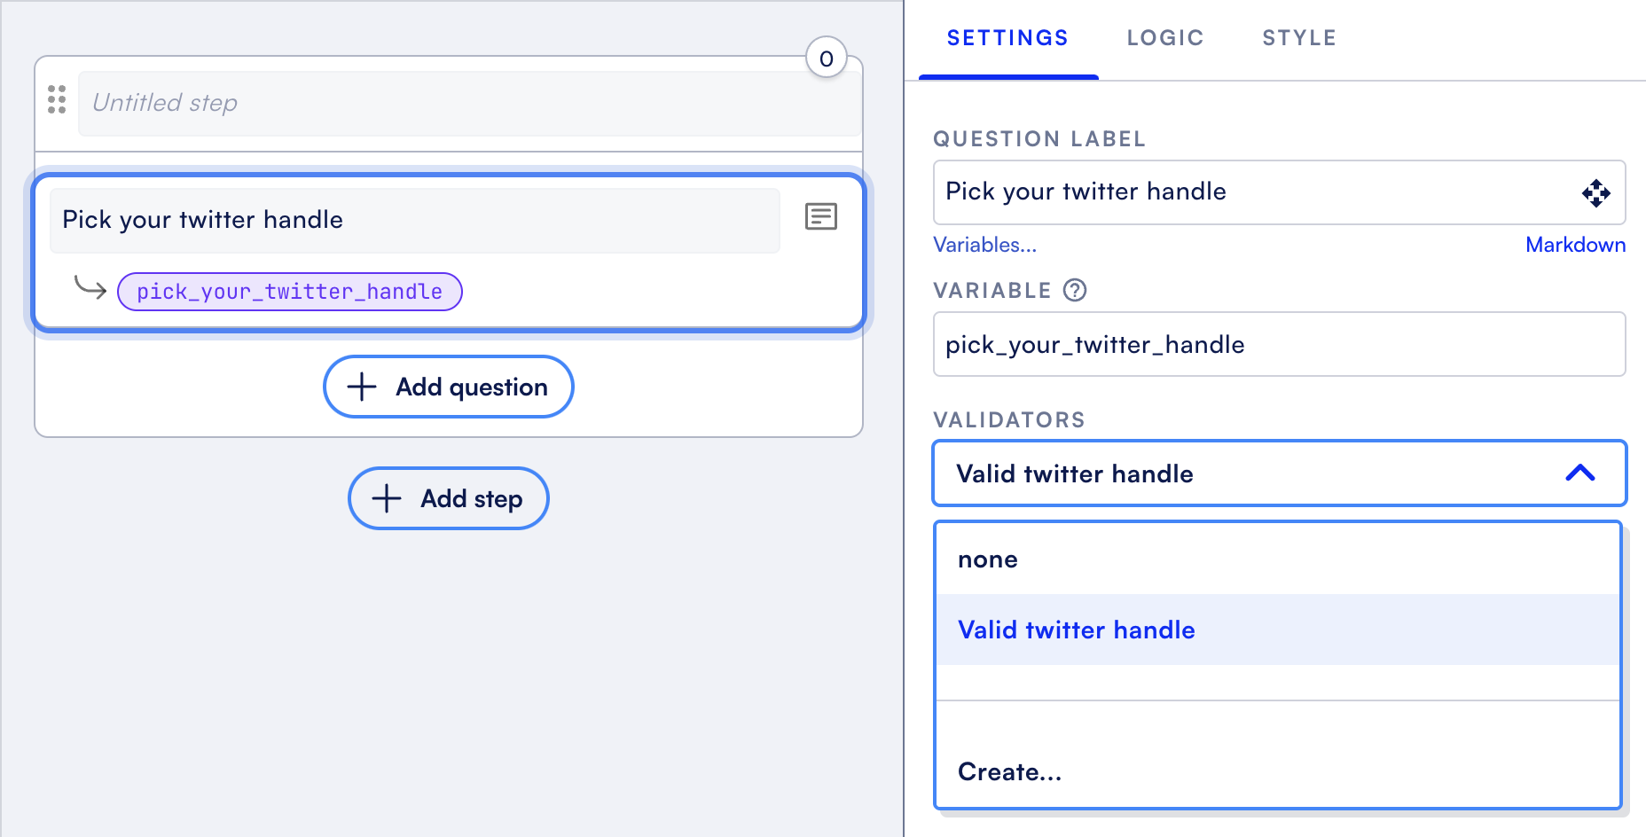The height and width of the screenshot is (837, 1646).
Task: Open the Markdown link
Action: (x=1575, y=245)
